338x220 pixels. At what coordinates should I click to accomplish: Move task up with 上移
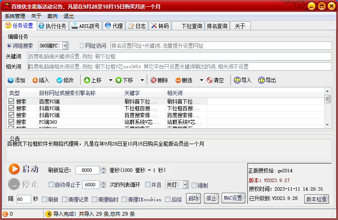[x=93, y=80]
